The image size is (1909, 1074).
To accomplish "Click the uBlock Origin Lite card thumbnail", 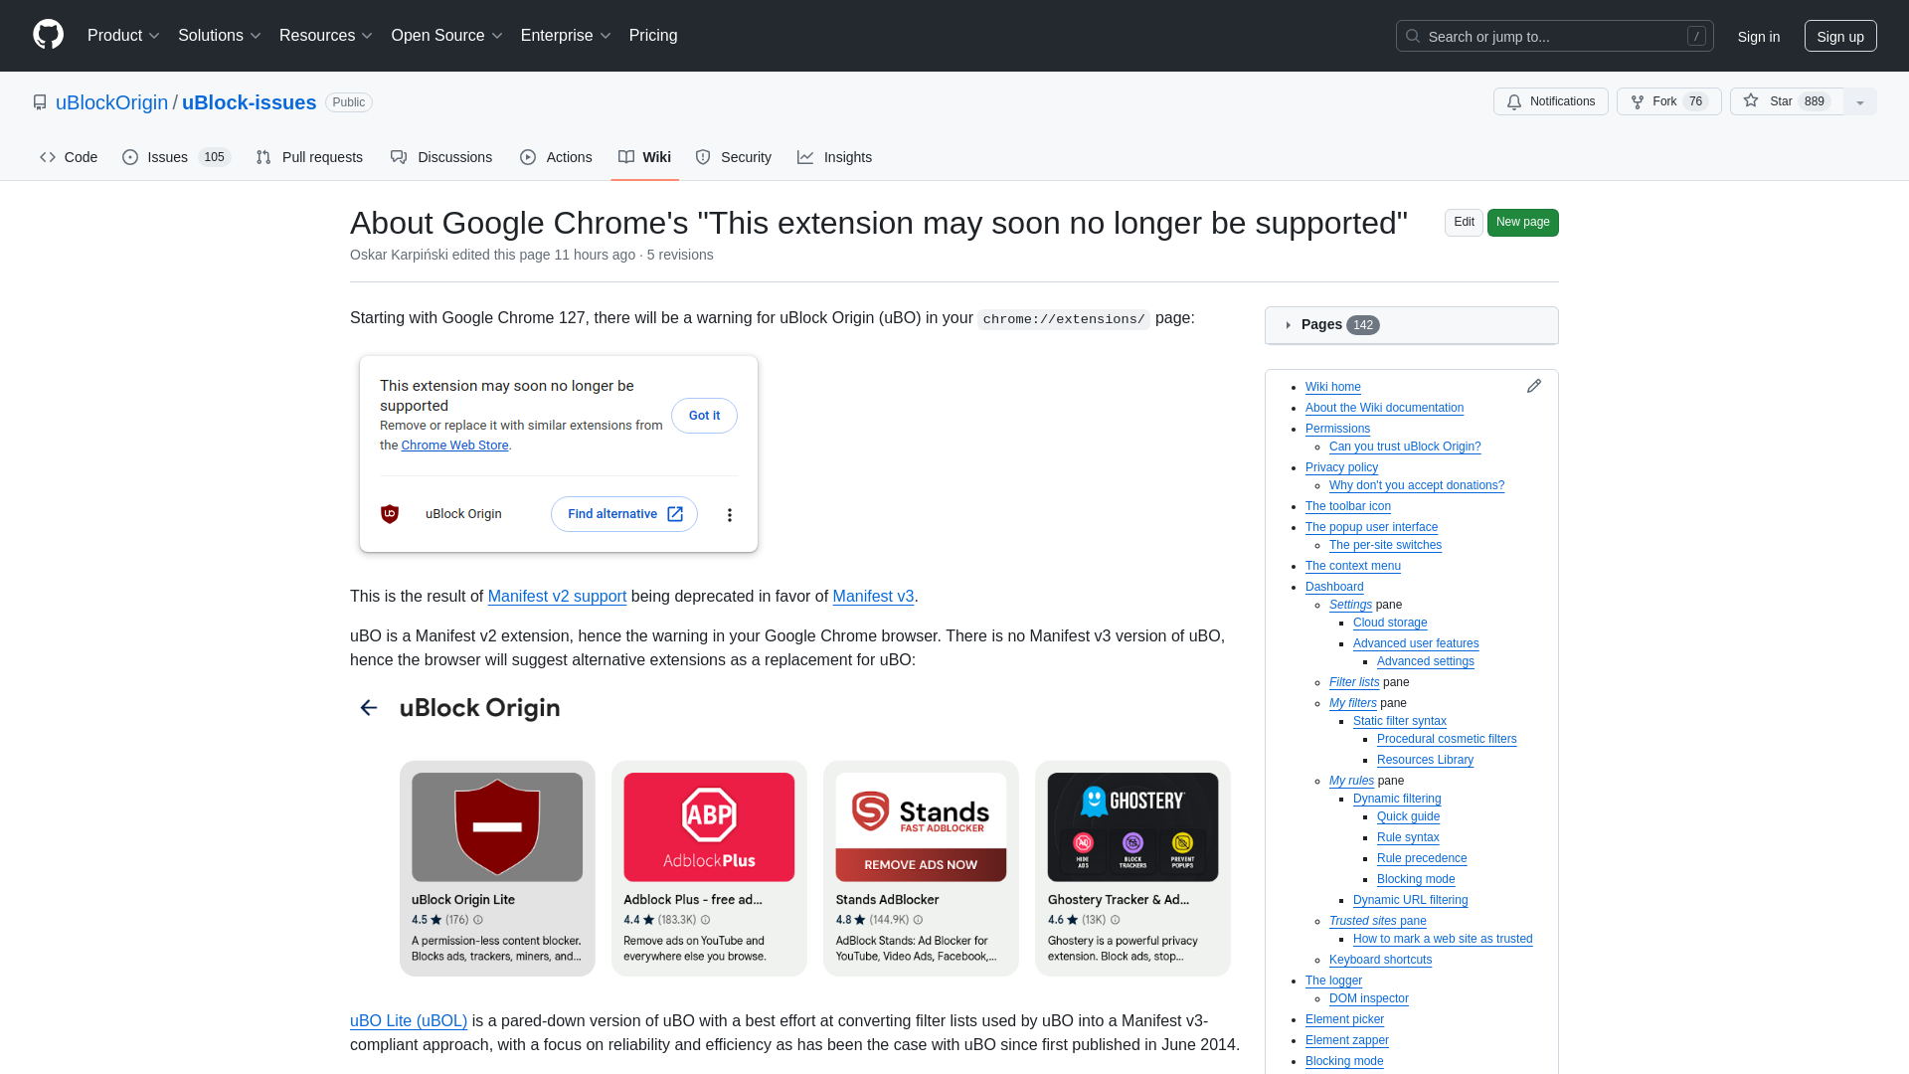I will (x=497, y=827).
